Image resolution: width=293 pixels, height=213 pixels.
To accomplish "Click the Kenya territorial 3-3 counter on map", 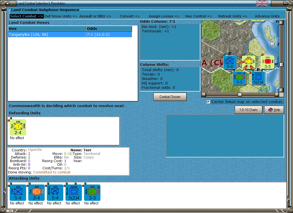I will coord(267,62).
